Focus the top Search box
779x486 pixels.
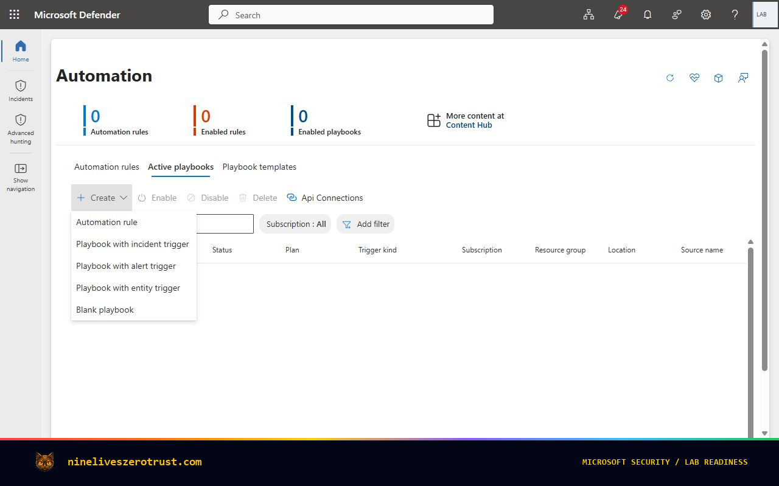(x=351, y=15)
